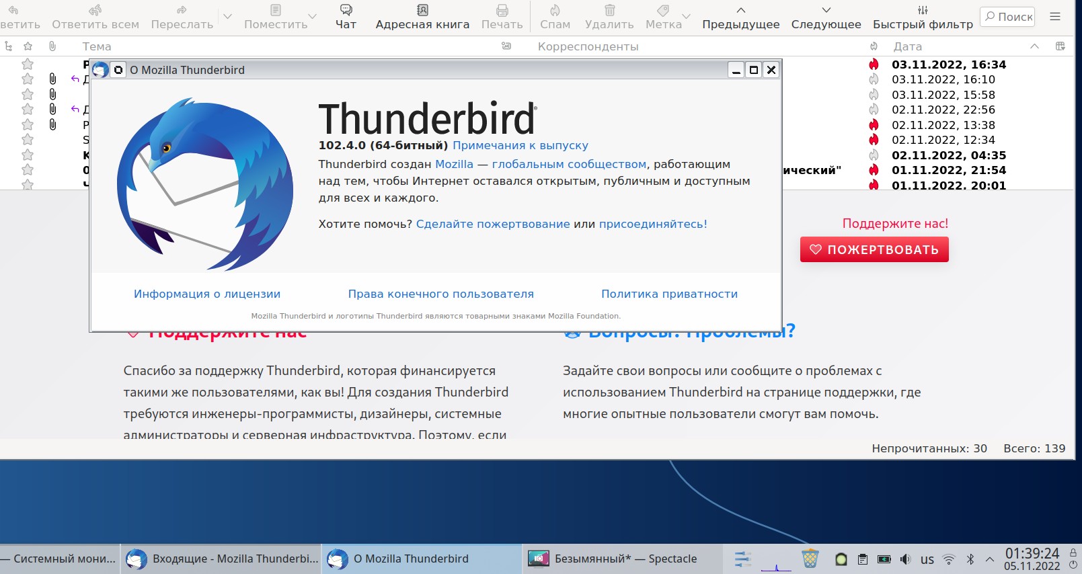Toggle the date sort direction arrow

(x=1034, y=46)
